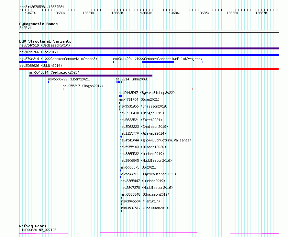Click the 13686k ruler mark

point(232,13)
